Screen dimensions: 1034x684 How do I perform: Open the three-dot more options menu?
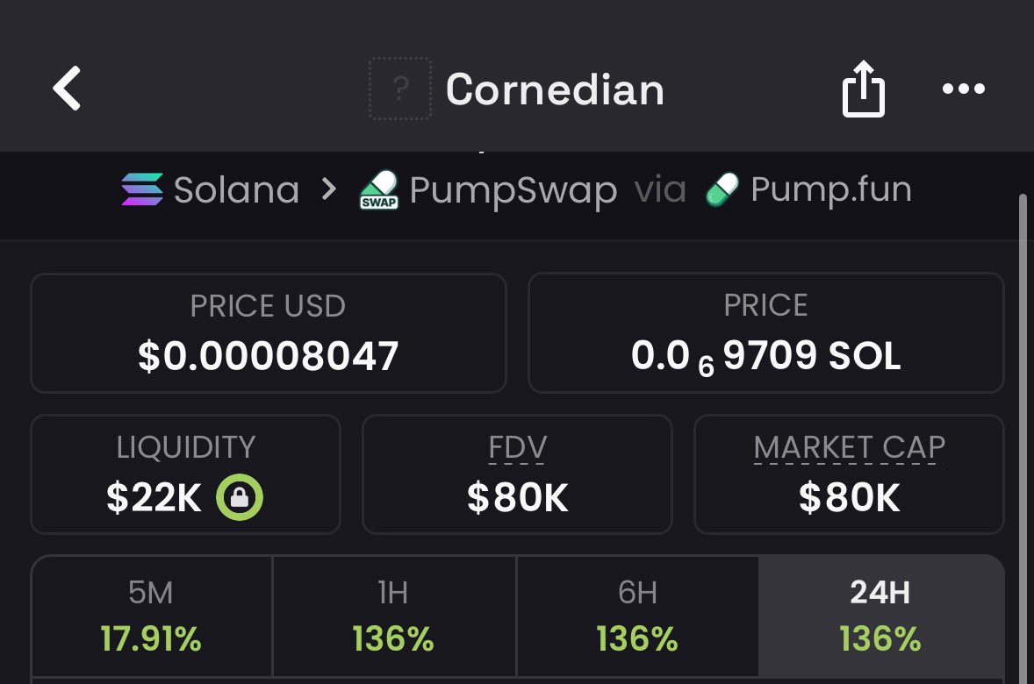click(963, 89)
